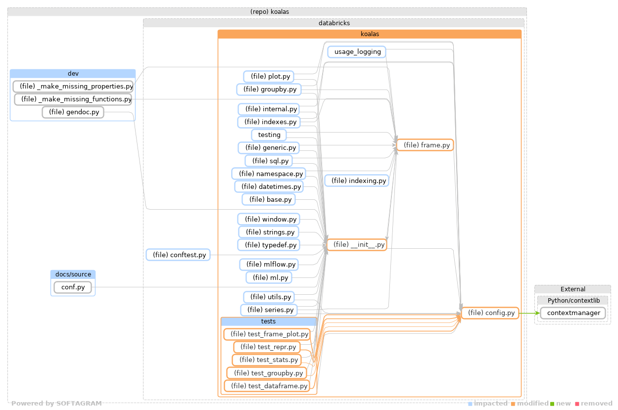
Task: Click conf.py under docs/source
Action: click(73, 287)
